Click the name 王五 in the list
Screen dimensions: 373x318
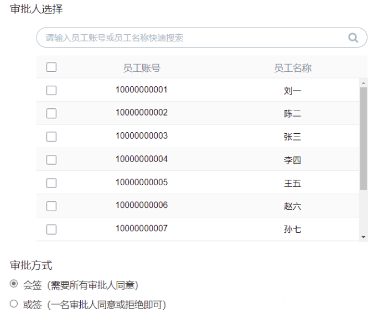tap(293, 183)
